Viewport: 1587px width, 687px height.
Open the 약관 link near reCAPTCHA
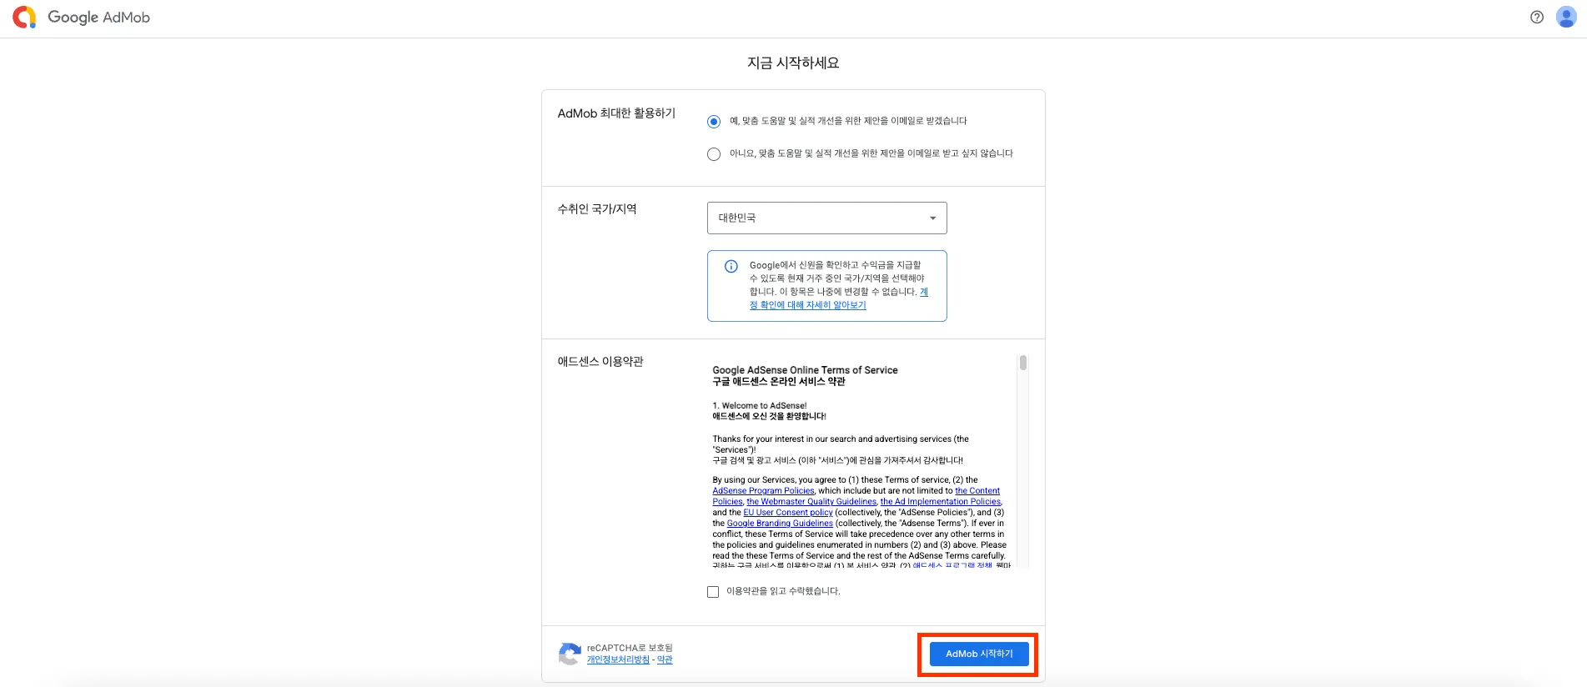665,659
